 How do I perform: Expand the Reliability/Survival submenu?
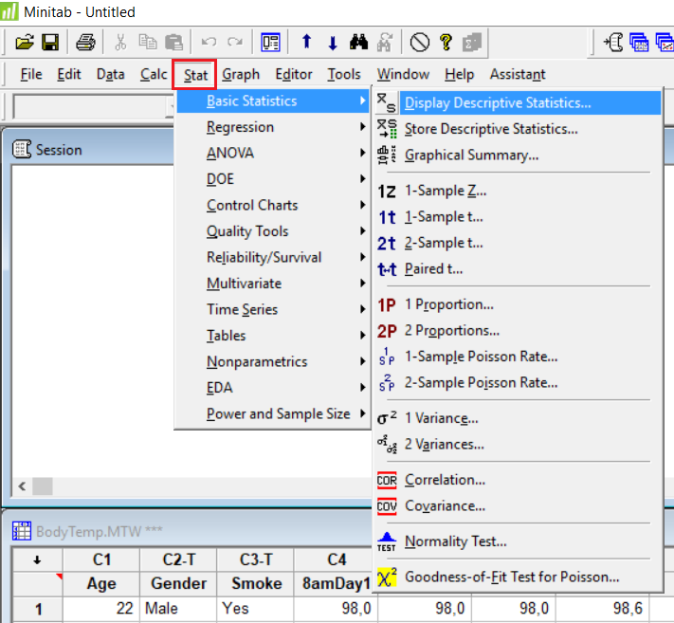tap(272, 257)
